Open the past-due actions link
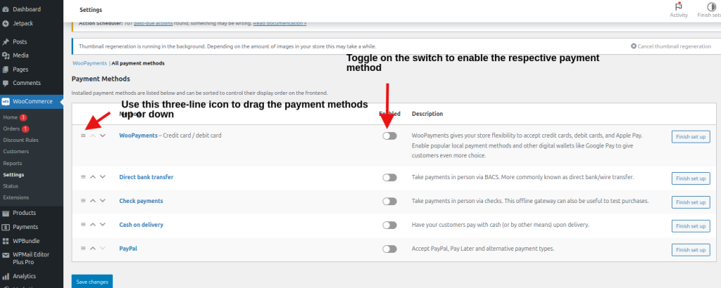Image resolution: width=721 pixels, height=288 pixels. point(153,23)
